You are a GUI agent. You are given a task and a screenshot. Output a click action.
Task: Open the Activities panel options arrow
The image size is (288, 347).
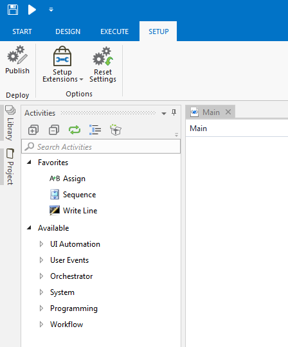click(x=164, y=114)
